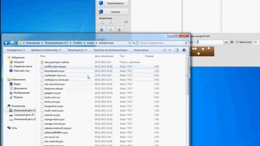
Task: Open 'Загрузки' in the favorites list
Action: (x=19, y=62)
